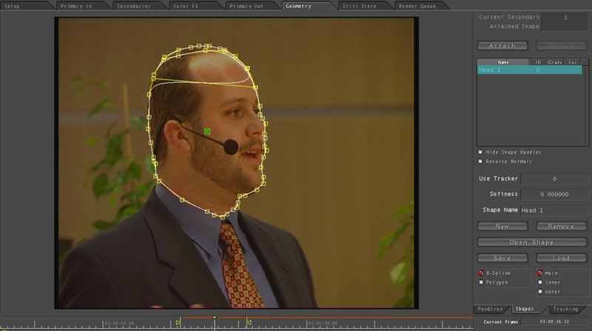Open the Pan&Scan tab
The height and width of the screenshot is (331, 592).
(491, 309)
